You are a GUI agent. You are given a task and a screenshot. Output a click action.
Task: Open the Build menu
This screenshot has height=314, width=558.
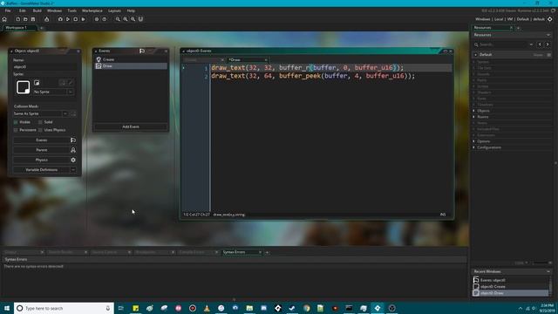coord(37,10)
